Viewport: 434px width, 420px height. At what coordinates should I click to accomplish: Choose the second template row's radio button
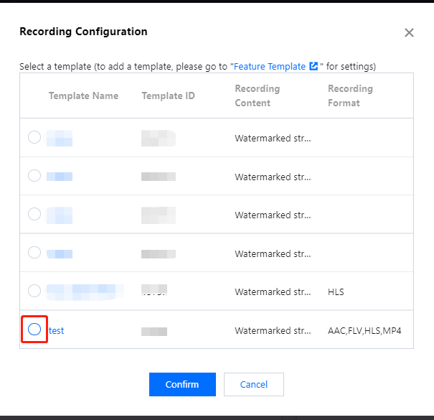point(34,175)
